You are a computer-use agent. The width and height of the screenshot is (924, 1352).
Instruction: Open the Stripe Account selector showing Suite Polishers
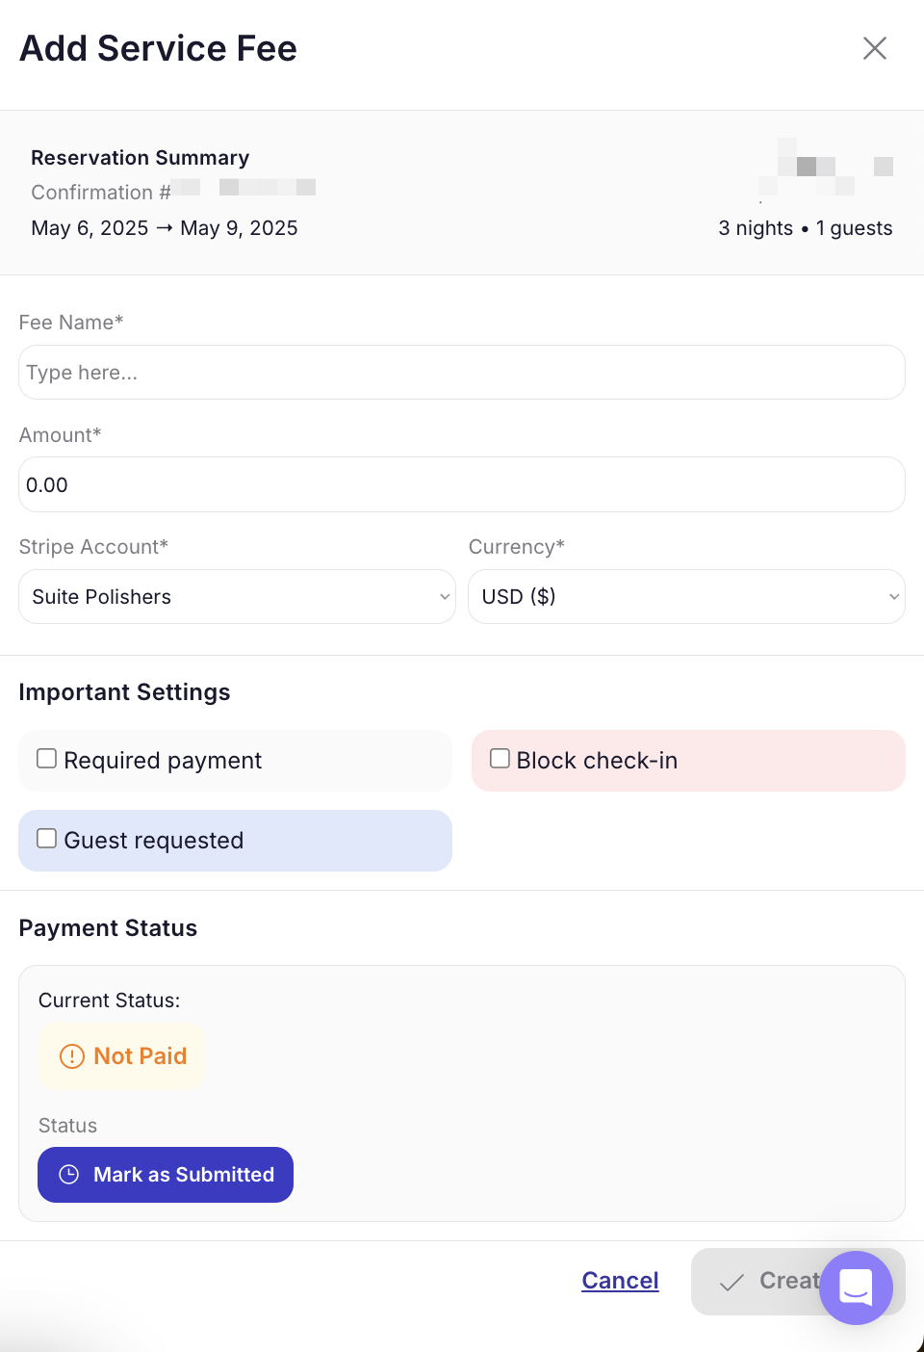point(237,596)
